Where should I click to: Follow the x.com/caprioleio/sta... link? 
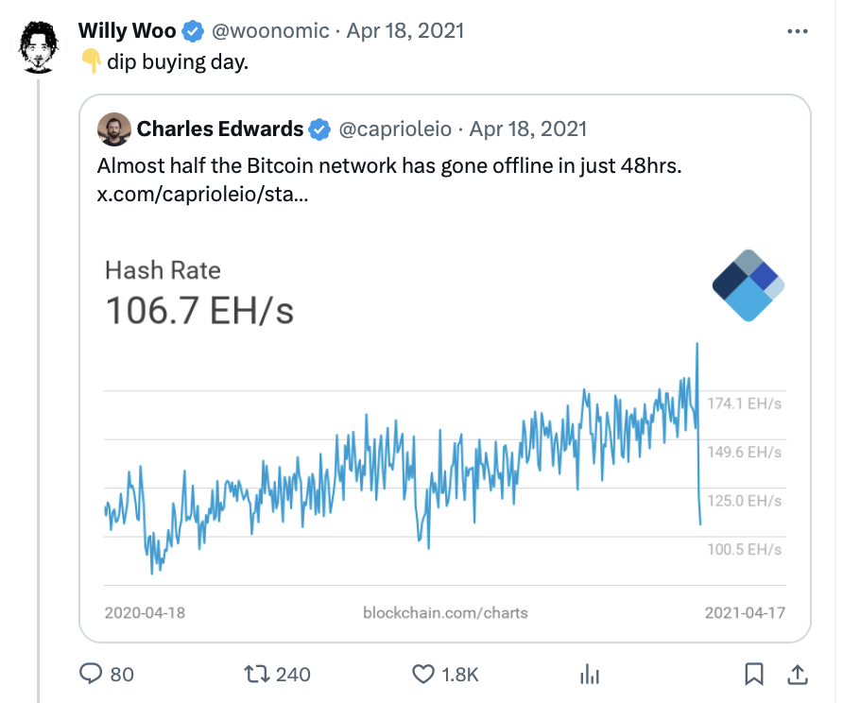(202, 194)
